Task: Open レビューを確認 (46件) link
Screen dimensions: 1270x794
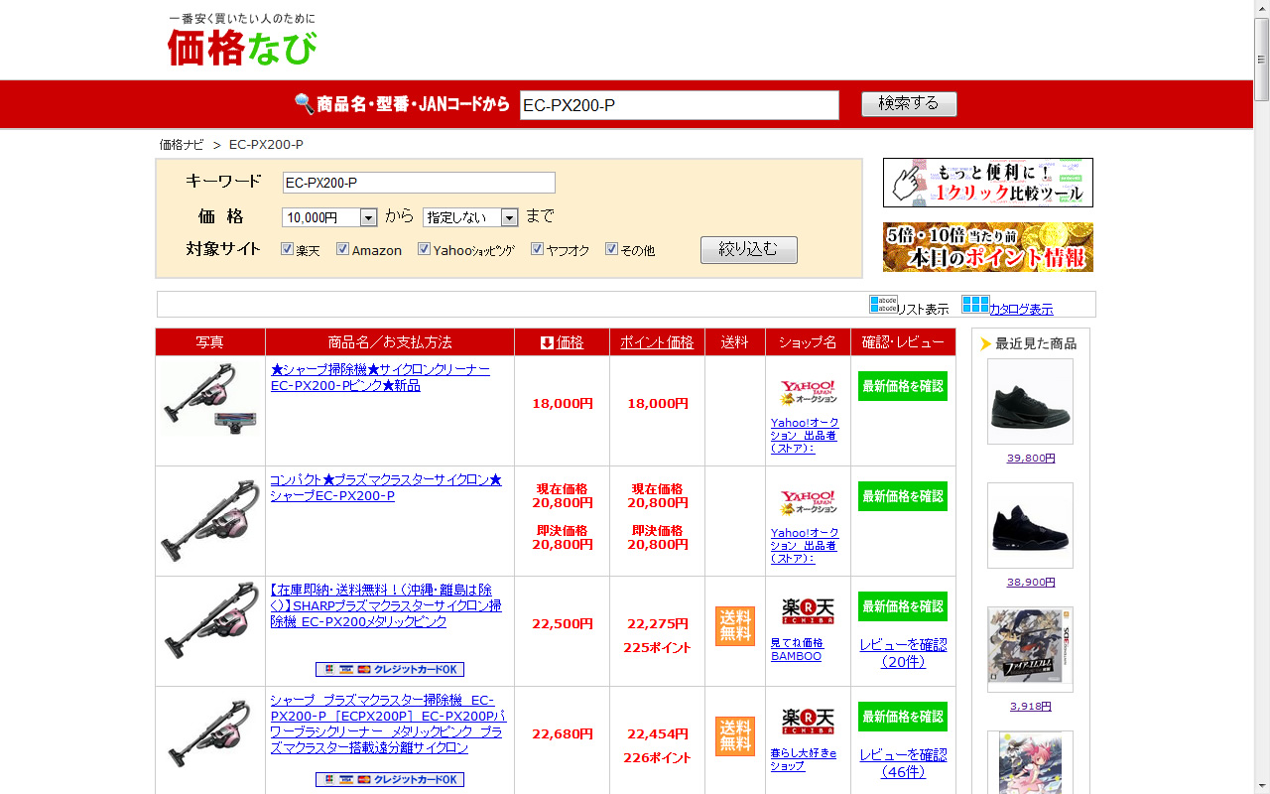Action: pyautogui.click(x=903, y=763)
